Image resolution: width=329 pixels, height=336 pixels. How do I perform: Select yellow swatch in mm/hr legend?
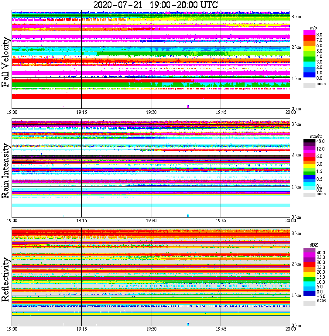click(x=310, y=166)
